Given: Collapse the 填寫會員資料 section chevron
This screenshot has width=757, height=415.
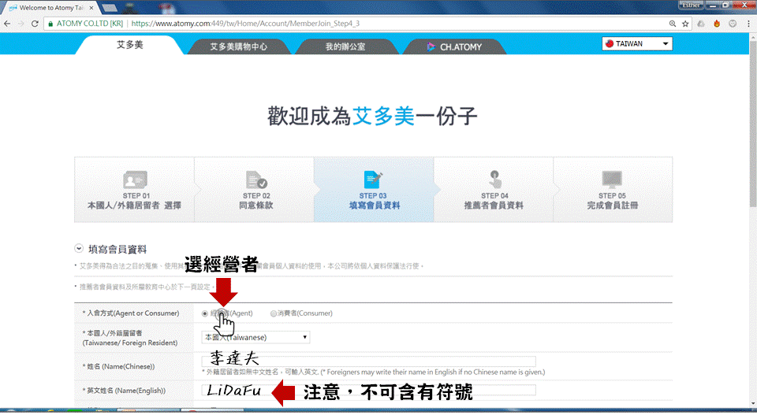Looking at the screenshot, I should pos(79,248).
